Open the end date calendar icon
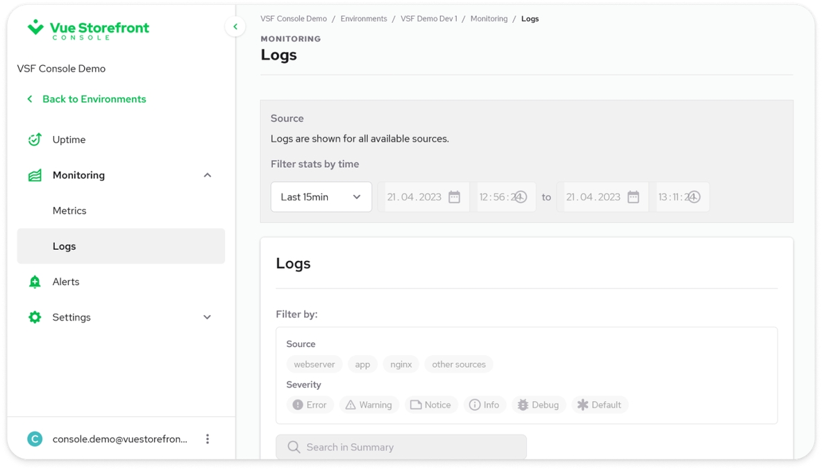822x469 pixels. pyautogui.click(x=633, y=197)
